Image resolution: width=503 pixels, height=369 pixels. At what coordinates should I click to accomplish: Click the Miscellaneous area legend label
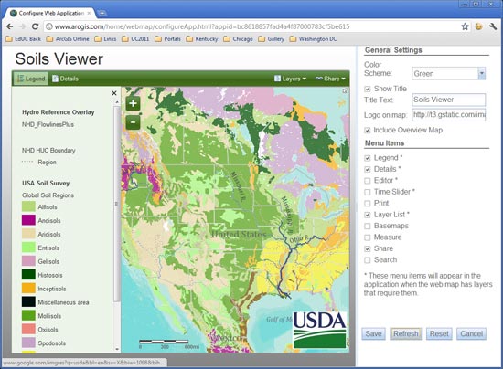(63, 302)
